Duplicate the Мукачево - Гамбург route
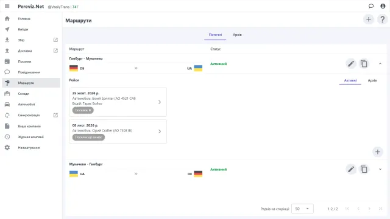390x219 pixels. [364, 169]
